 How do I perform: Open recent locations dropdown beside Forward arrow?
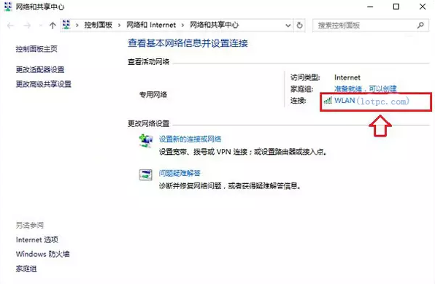(41, 26)
